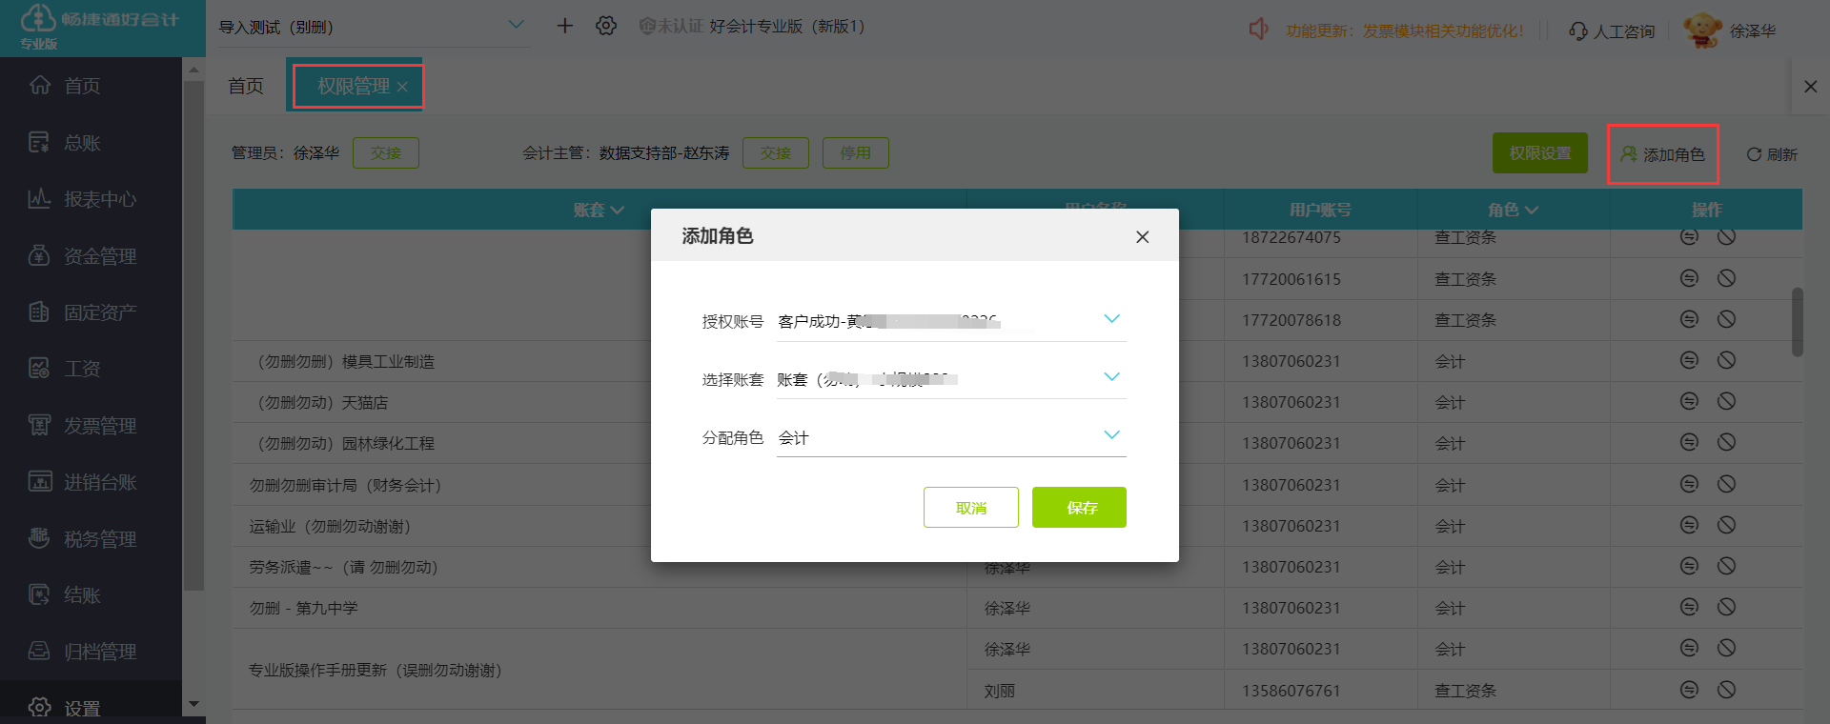
Task: Close the 添加角色 dialog
Action: pos(1142,236)
